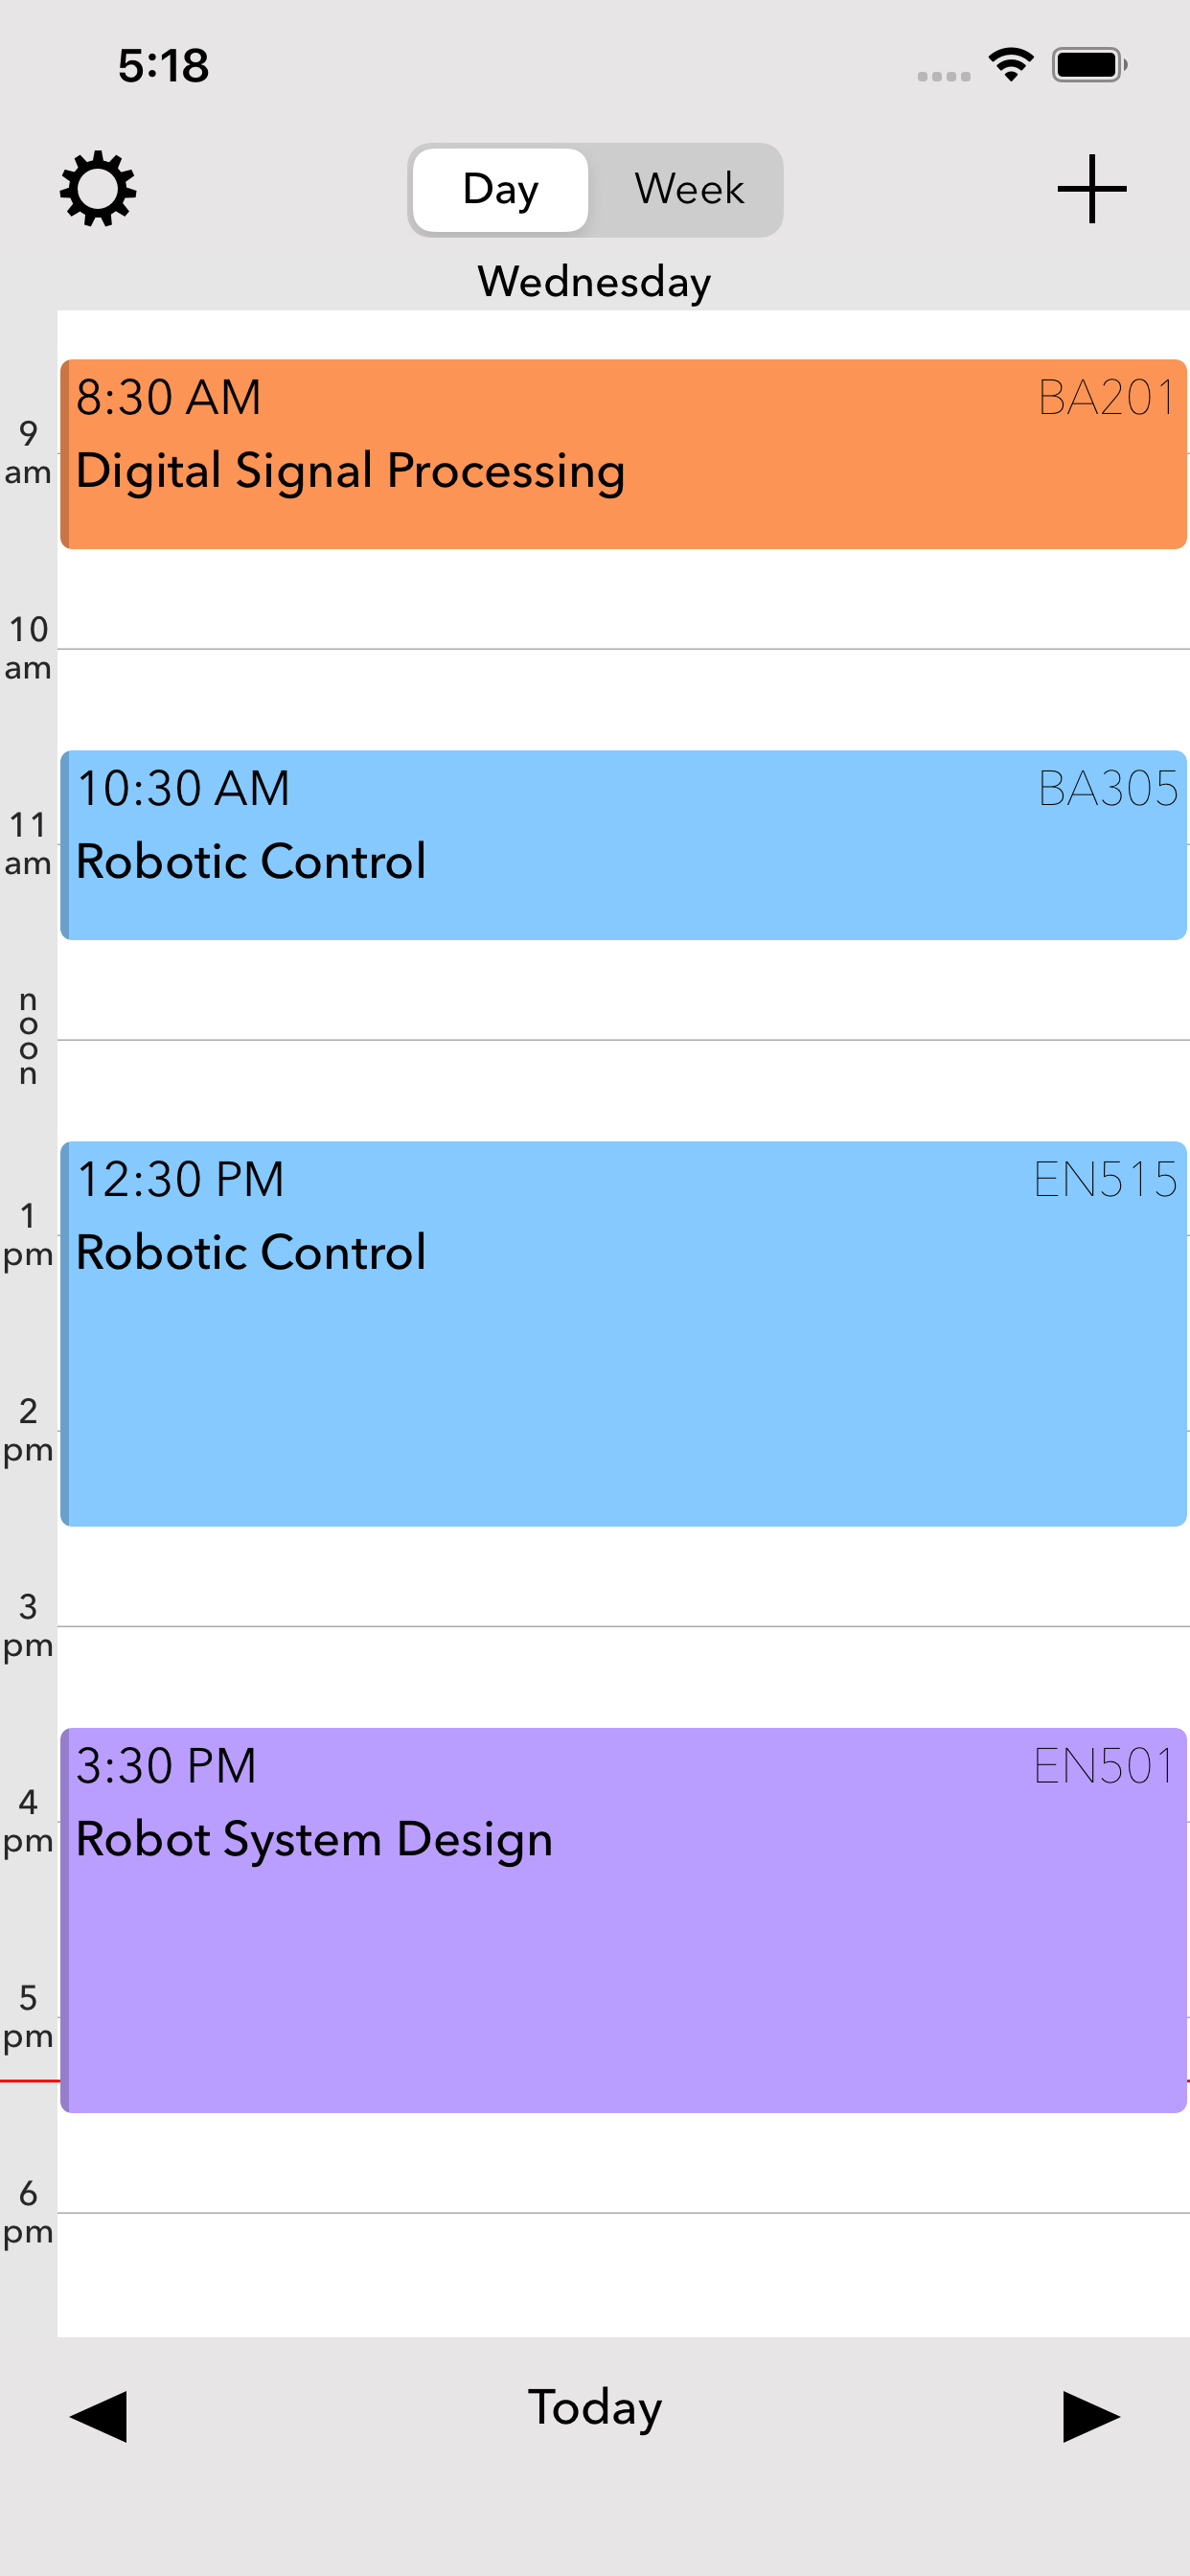Tap the red current-time marker line

30,2080
